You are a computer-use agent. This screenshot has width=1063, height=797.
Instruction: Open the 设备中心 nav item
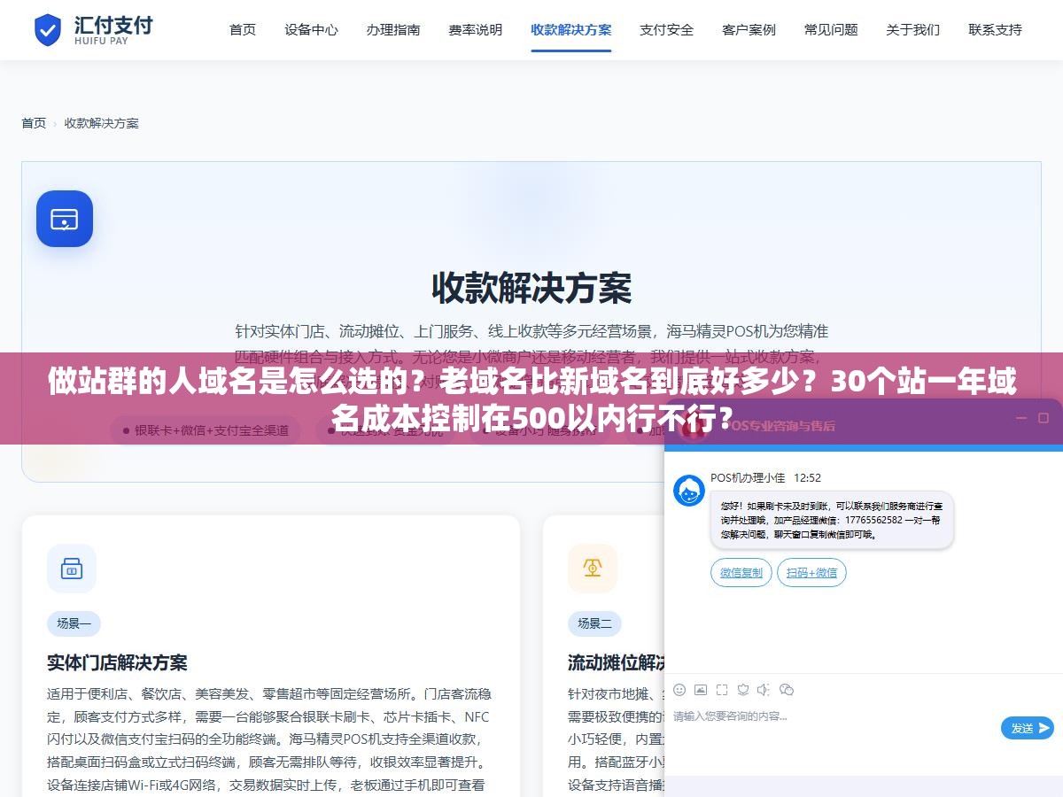coord(311,29)
